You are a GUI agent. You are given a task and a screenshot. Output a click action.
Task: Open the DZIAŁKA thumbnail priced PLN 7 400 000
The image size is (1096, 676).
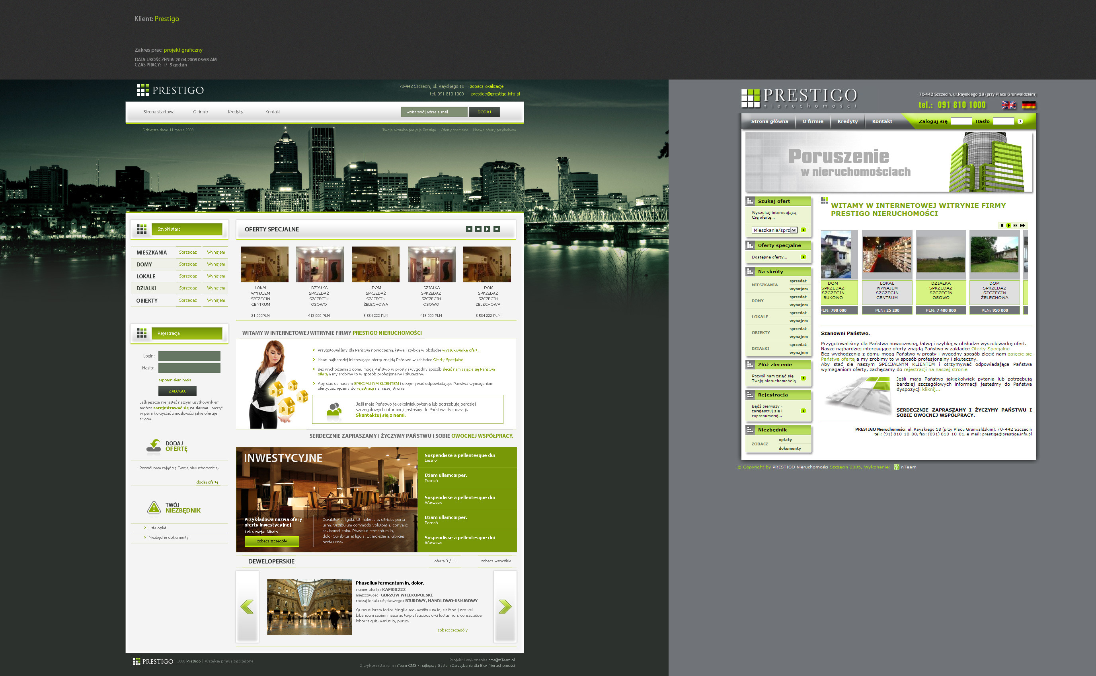tap(940, 255)
